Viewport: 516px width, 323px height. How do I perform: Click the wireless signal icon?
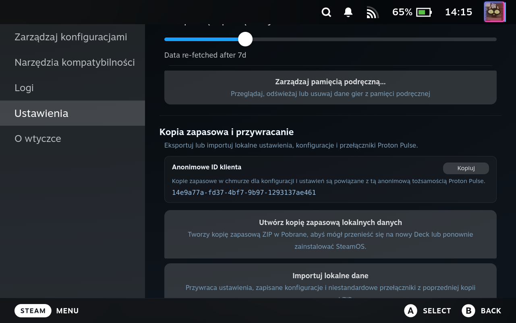coord(373,13)
